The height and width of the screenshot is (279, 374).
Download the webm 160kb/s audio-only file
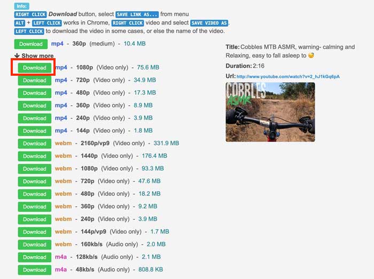point(35,245)
